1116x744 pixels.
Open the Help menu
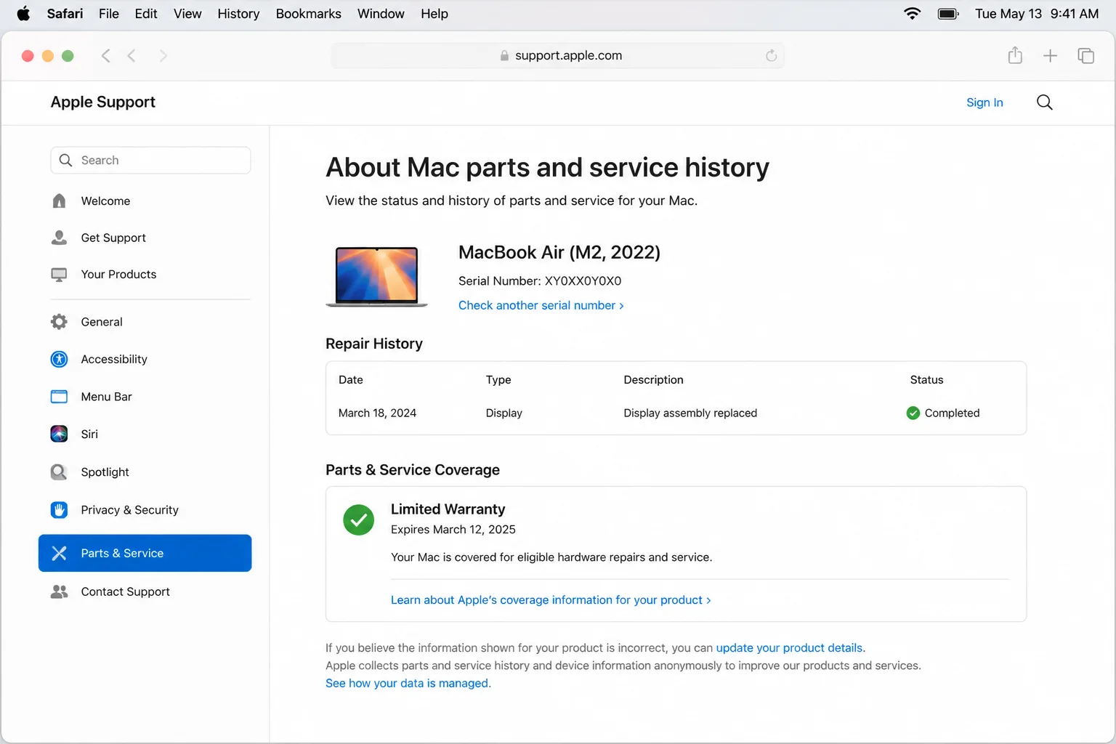click(434, 14)
